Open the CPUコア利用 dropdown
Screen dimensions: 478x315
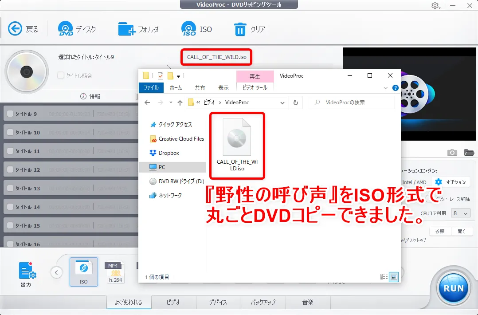(460, 213)
